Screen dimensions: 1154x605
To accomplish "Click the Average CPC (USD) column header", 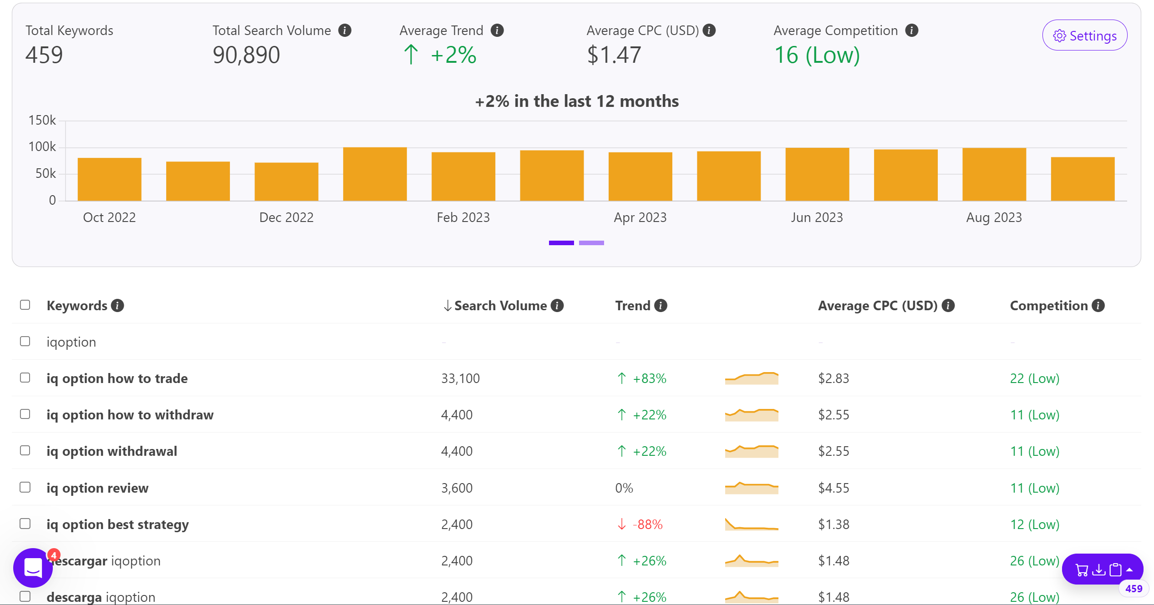I will pos(878,306).
